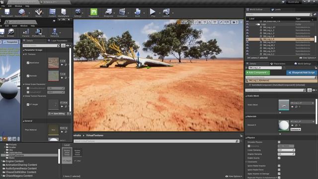Click the Build toolbar icon

pyautogui.click(x=138, y=12)
